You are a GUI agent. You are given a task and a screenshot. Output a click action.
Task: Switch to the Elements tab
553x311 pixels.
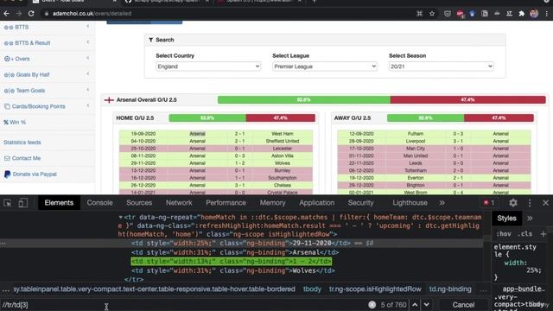coord(59,203)
